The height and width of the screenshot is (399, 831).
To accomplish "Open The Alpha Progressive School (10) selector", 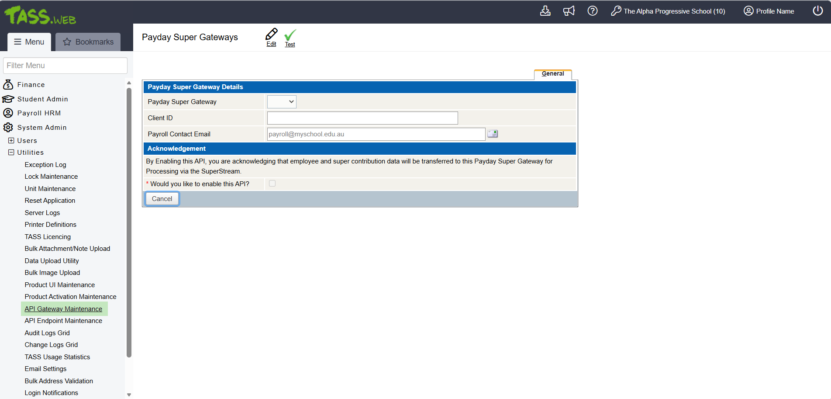I will [674, 11].
